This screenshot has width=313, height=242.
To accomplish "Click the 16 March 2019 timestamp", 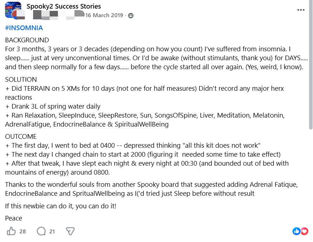I will [x=104, y=15].
